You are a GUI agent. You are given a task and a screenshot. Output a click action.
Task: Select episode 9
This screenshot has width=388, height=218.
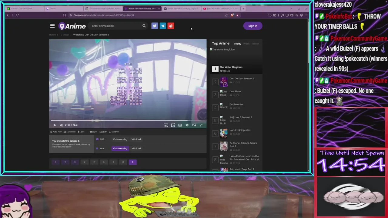(132, 162)
